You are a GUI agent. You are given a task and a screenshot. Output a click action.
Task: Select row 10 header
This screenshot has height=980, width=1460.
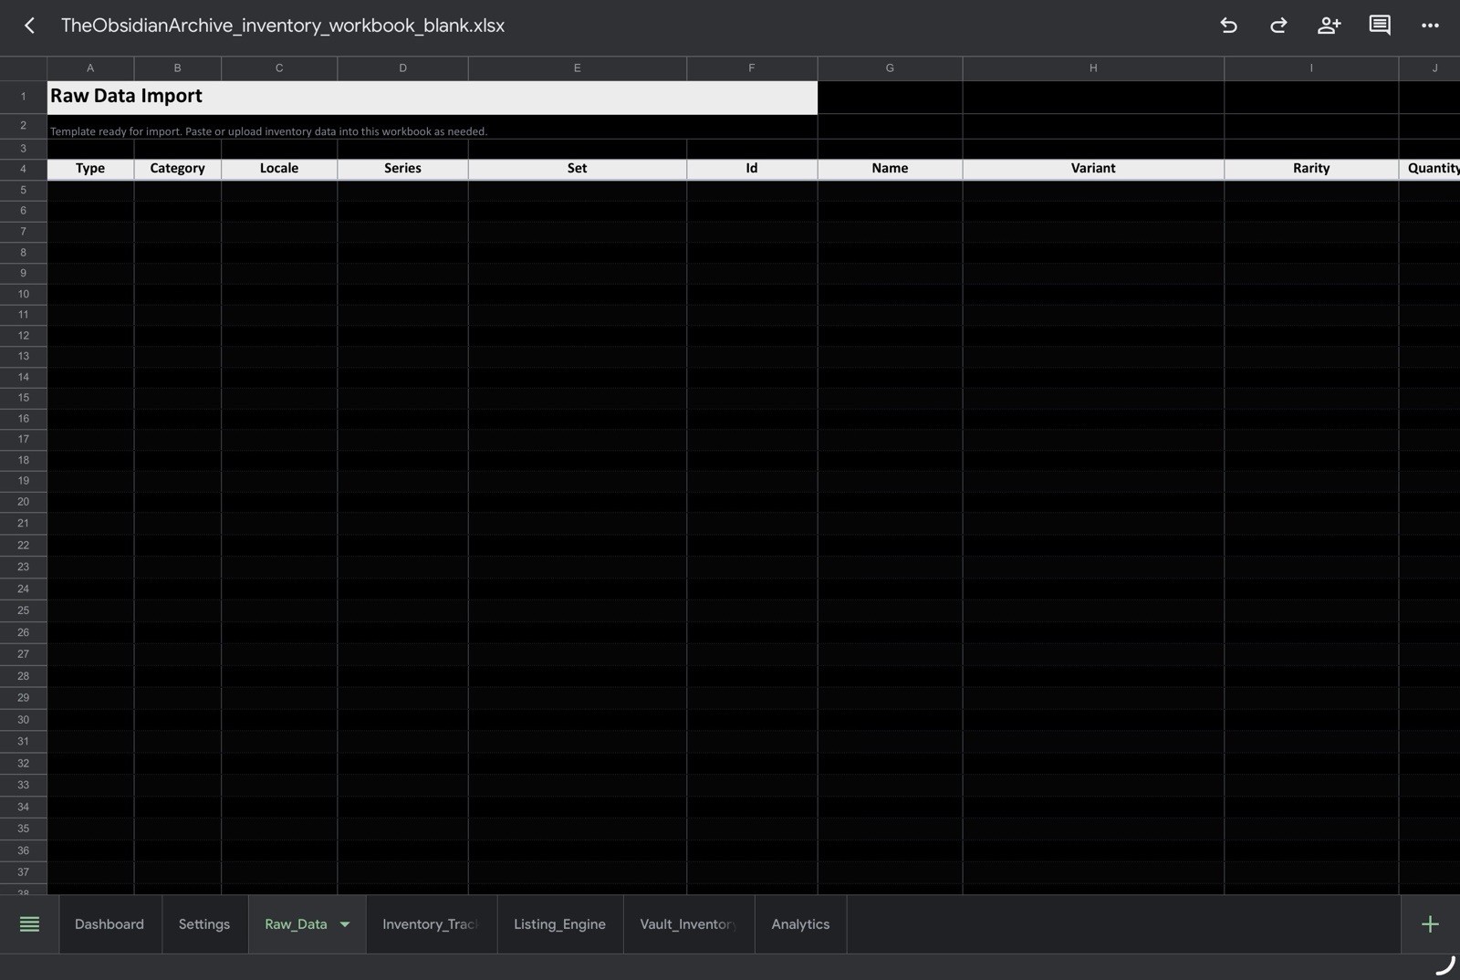click(24, 294)
